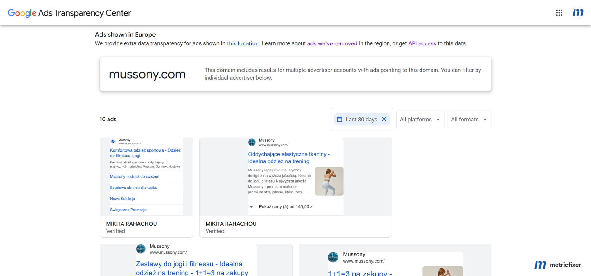The height and width of the screenshot is (276, 591).
Task: Go to Google Ads Transparency Center home
Action: [69, 13]
